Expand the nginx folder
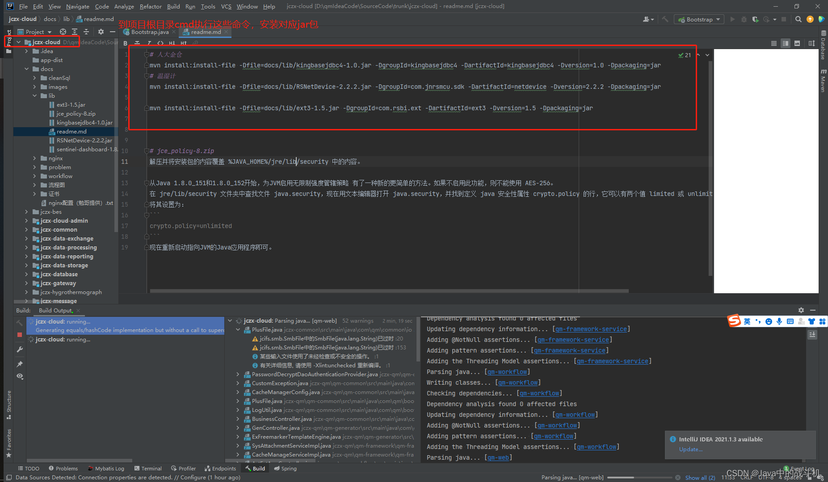The width and height of the screenshot is (828, 482). [x=35, y=158]
